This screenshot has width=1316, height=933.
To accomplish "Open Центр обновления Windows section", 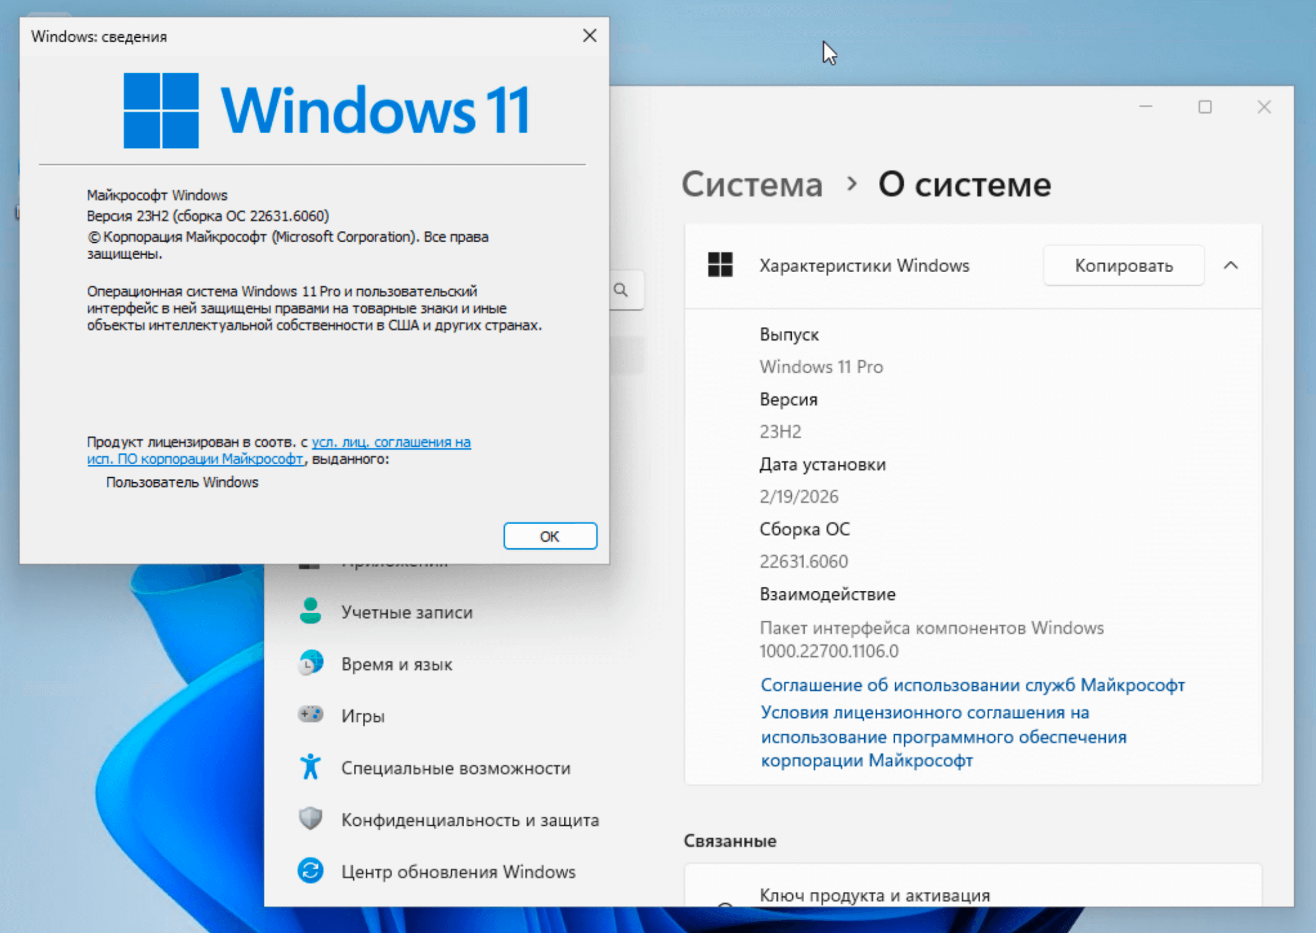I will pyautogui.click(x=458, y=871).
